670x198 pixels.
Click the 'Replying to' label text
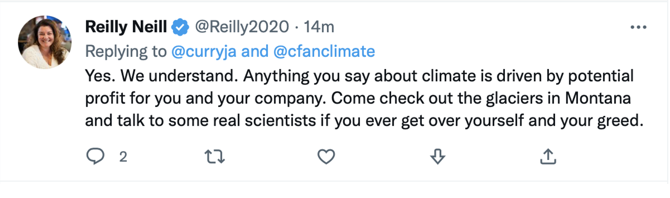pyautogui.click(x=125, y=51)
